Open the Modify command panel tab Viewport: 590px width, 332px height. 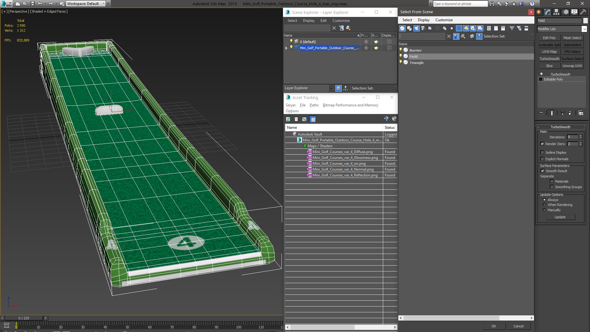coord(548,12)
